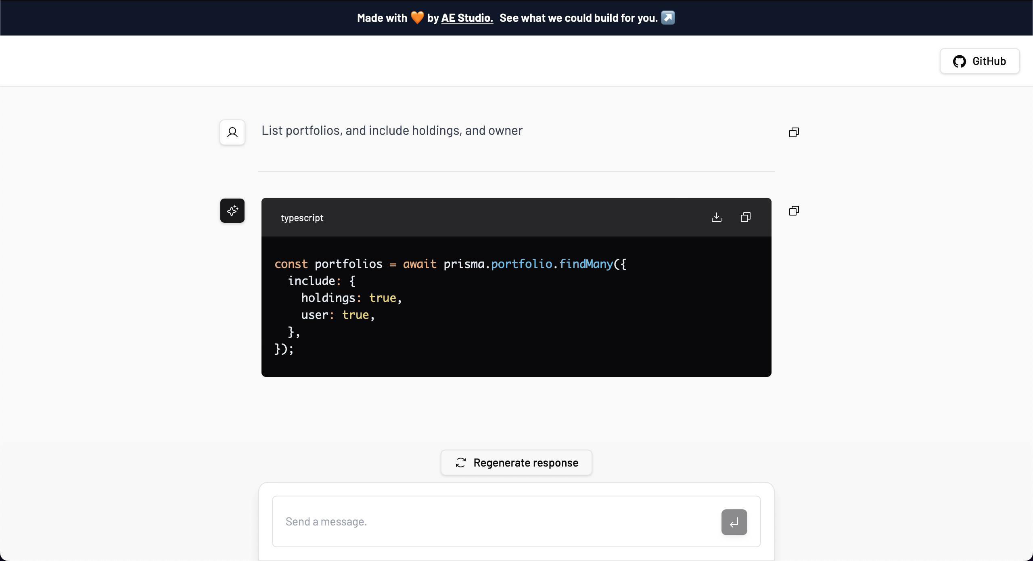Viewport: 1033px width, 561px height.
Task: Focus the 'Send a message.' input field
Action: (496, 521)
